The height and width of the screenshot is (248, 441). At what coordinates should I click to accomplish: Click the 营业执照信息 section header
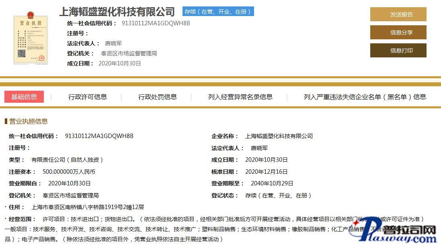pyautogui.click(x=28, y=121)
